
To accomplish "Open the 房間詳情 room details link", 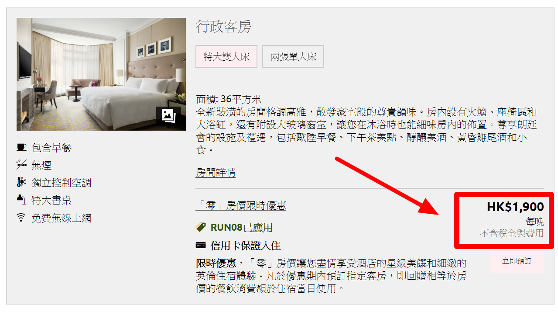I will pos(216,172).
